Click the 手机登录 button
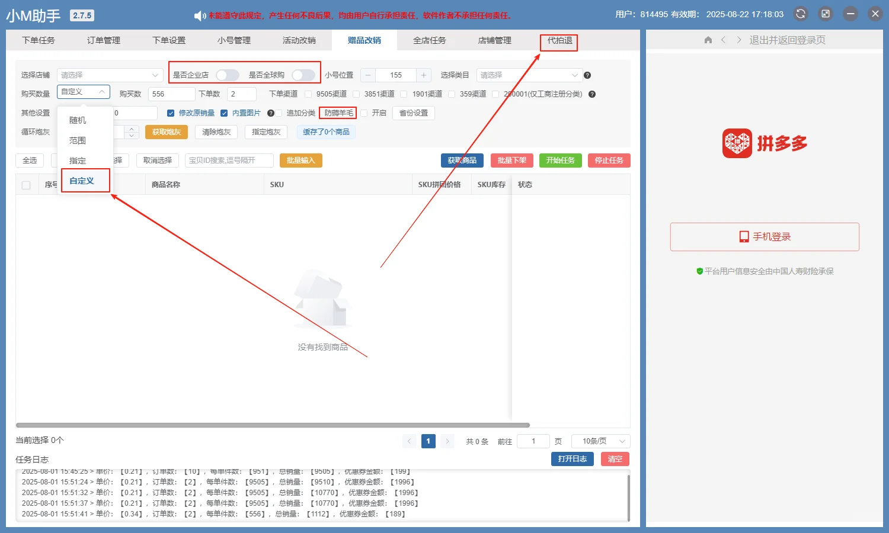Image resolution: width=889 pixels, height=533 pixels. pos(765,237)
